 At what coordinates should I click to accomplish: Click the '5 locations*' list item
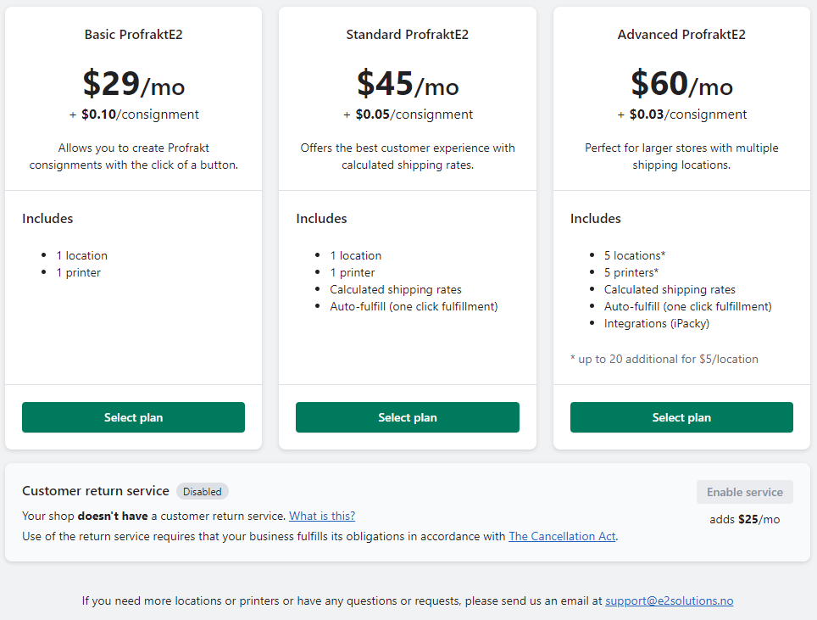pyautogui.click(x=635, y=255)
